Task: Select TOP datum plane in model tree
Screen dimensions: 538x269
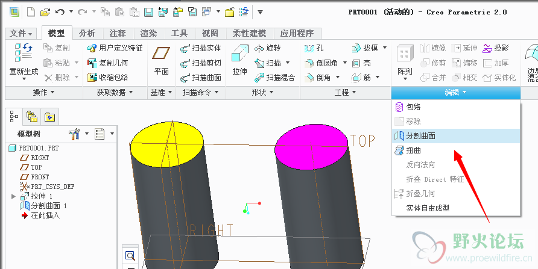Action: tap(31, 167)
